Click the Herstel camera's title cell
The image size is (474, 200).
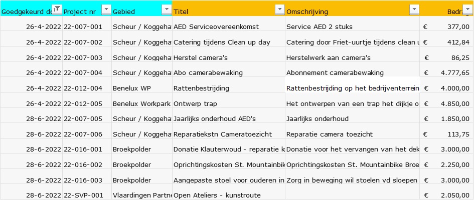[x=229, y=57]
